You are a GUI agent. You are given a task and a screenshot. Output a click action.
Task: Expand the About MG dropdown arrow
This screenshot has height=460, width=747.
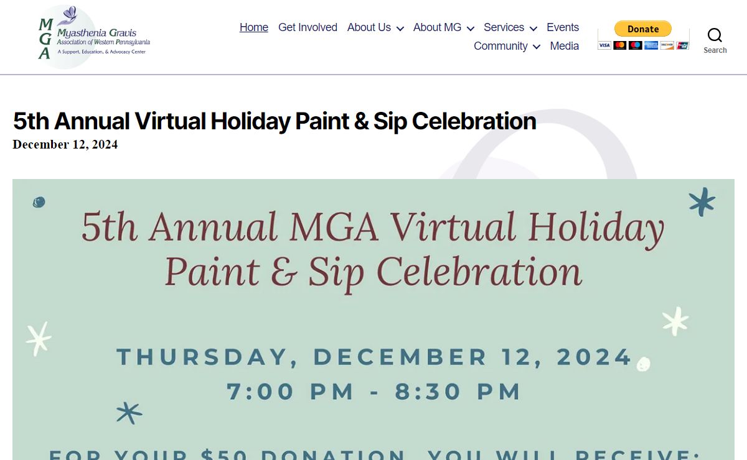470,28
